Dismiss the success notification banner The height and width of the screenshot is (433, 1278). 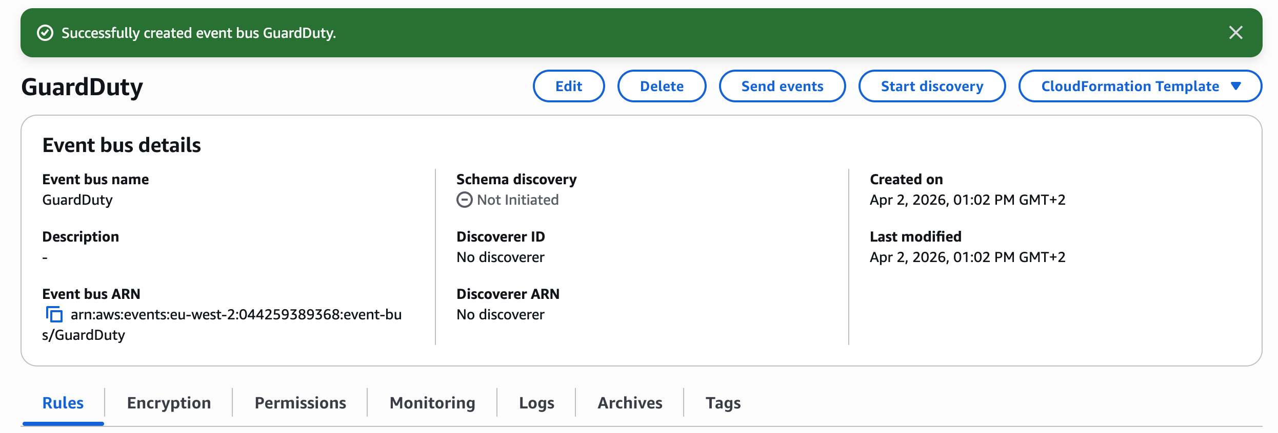tap(1235, 33)
